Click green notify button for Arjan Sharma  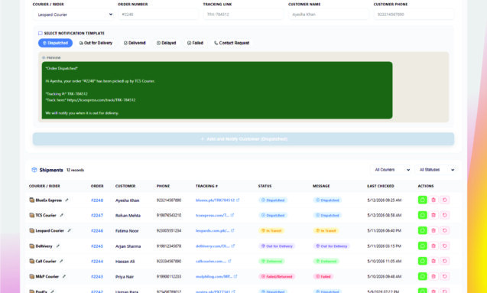coord(422,246)
